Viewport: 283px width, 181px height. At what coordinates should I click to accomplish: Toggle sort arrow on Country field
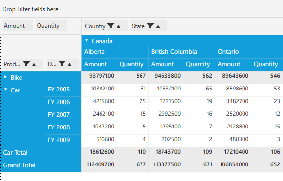click(118, 26)
